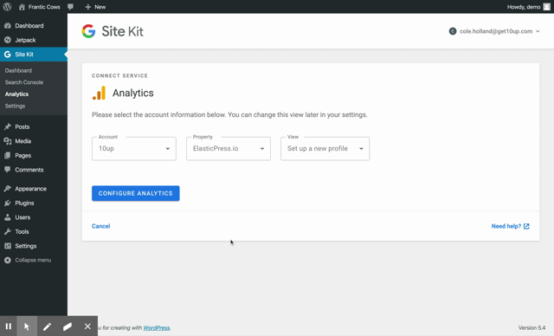Open the WordPress logo menu
Screen dimensions: 554x336
7,7
